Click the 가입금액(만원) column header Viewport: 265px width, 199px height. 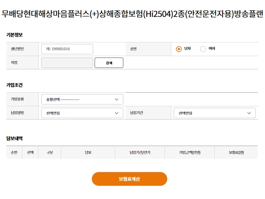(190, 152)
